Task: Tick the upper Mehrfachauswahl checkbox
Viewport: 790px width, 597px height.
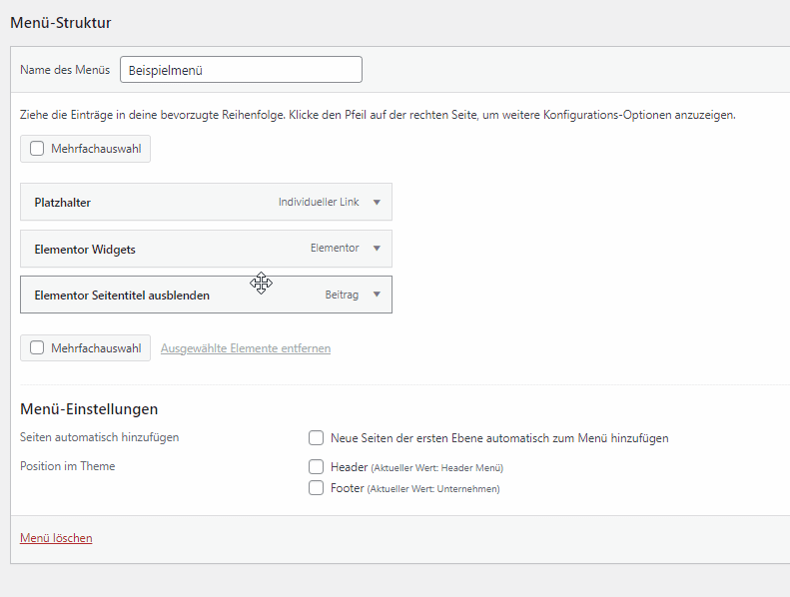Action: 37,149
